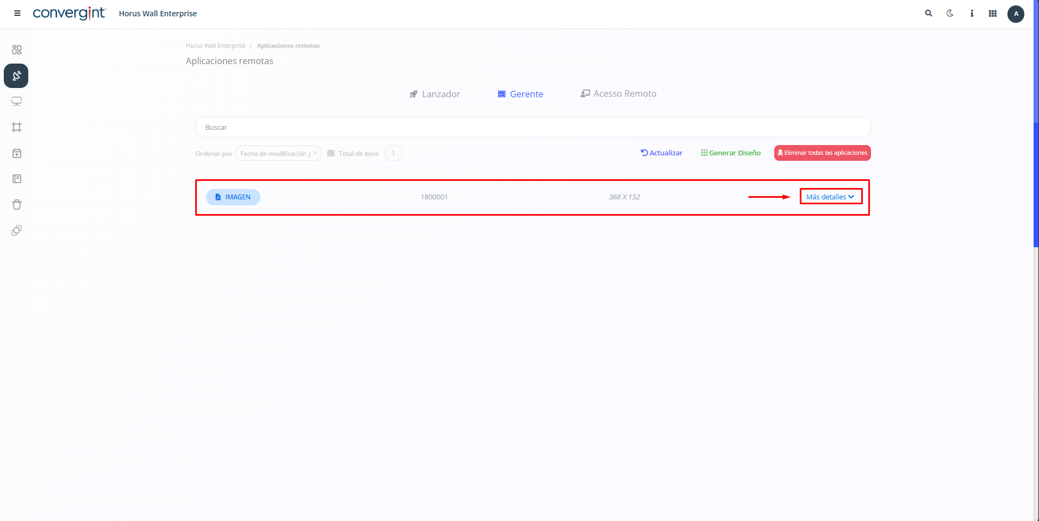Open the trash bin sidebar icon

click(x=17, y=205)
